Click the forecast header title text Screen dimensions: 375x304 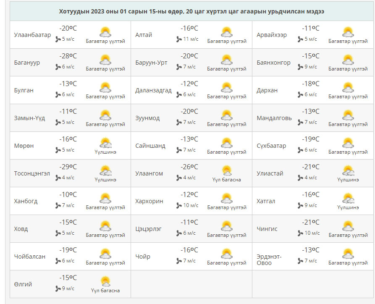(x=191, y=11)
